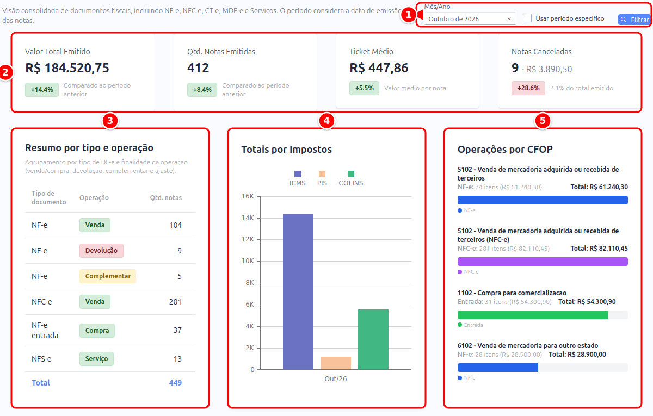
Task: Click the Compra badge
Action: tap(97, 330)
